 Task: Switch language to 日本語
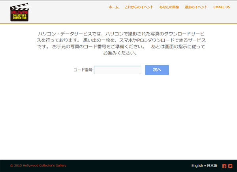[212, 166]
